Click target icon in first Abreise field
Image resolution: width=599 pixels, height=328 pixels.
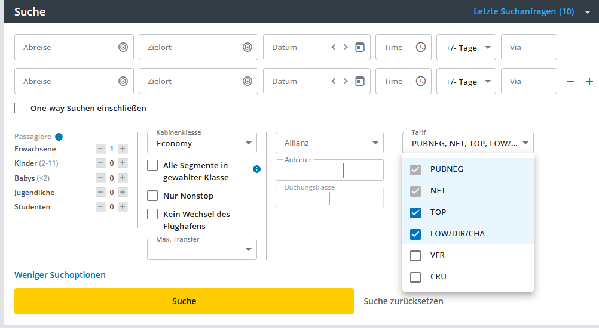pyautogui.click(x=123, y=47)
